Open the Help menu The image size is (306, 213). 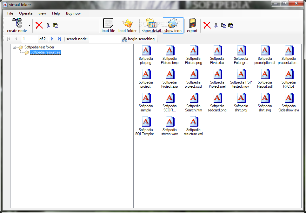56,13
